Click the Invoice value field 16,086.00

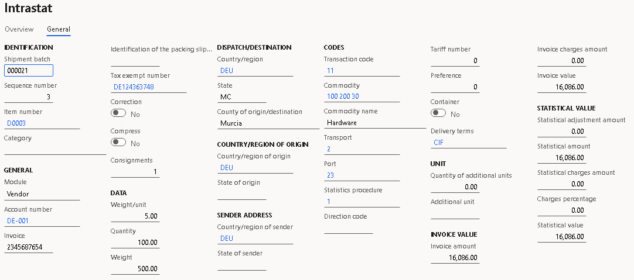click(561, 87)
